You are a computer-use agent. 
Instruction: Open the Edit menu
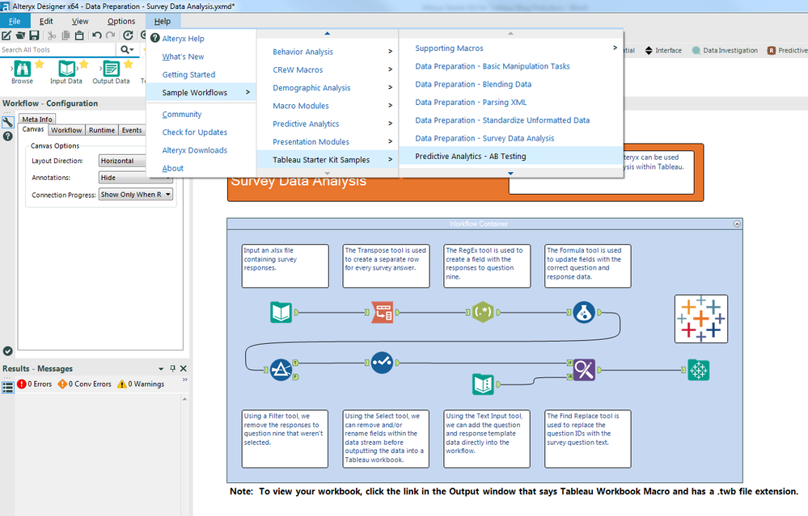point(47,21)
